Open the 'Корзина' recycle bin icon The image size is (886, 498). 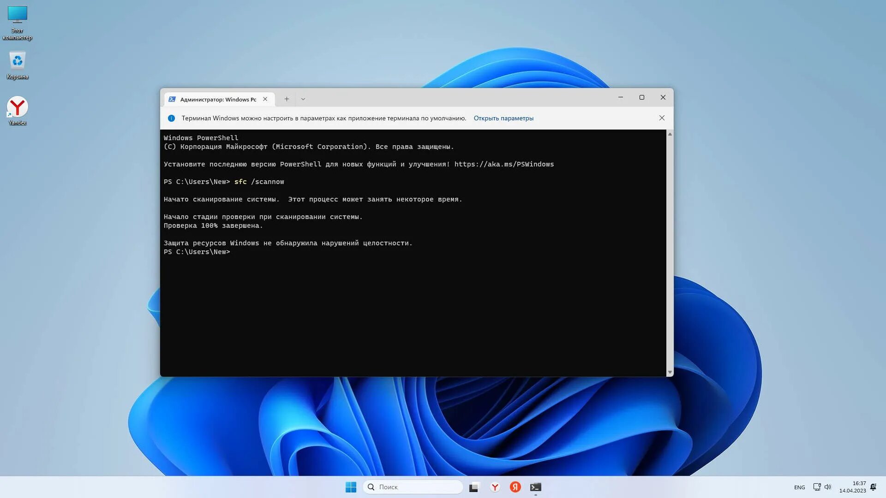[x=18, y=65]
